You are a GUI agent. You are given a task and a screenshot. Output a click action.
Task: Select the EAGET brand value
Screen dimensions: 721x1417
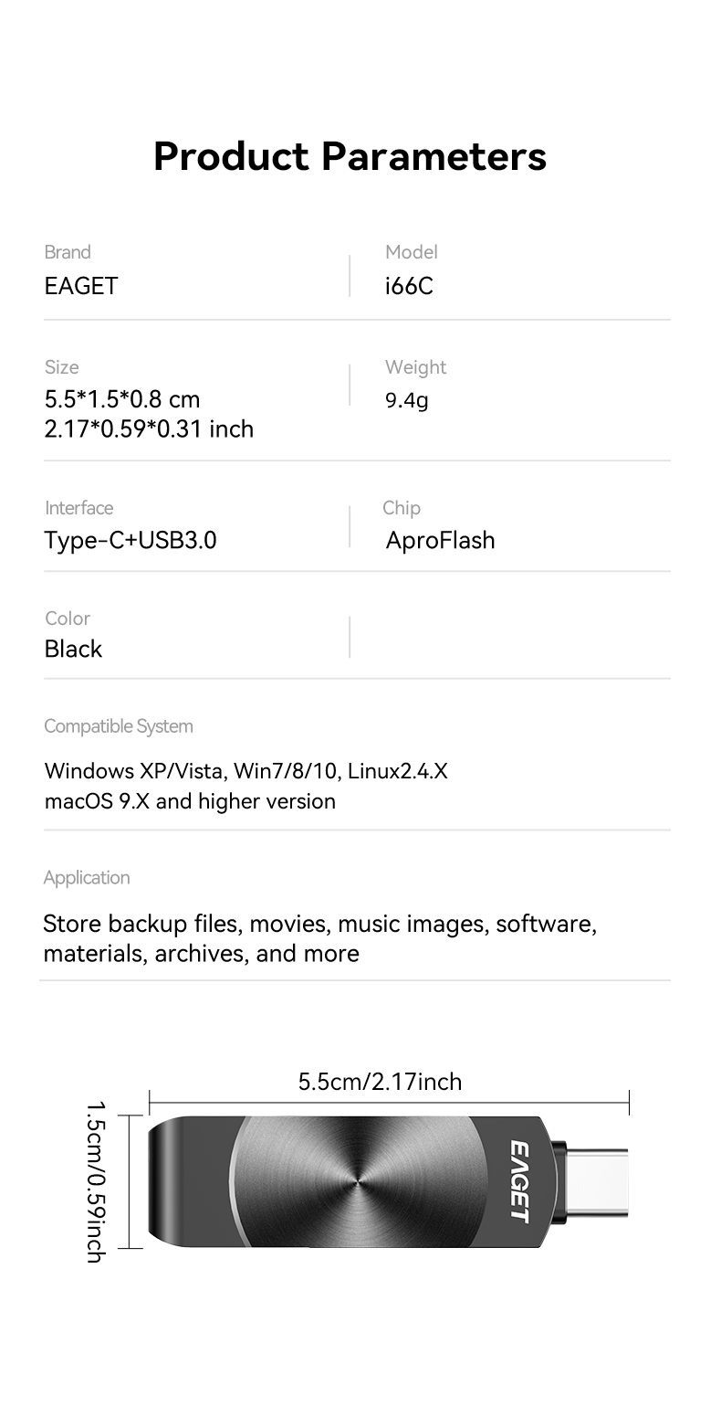pos(81,286)
